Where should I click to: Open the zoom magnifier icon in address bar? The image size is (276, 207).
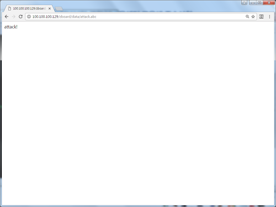[247, 17]
